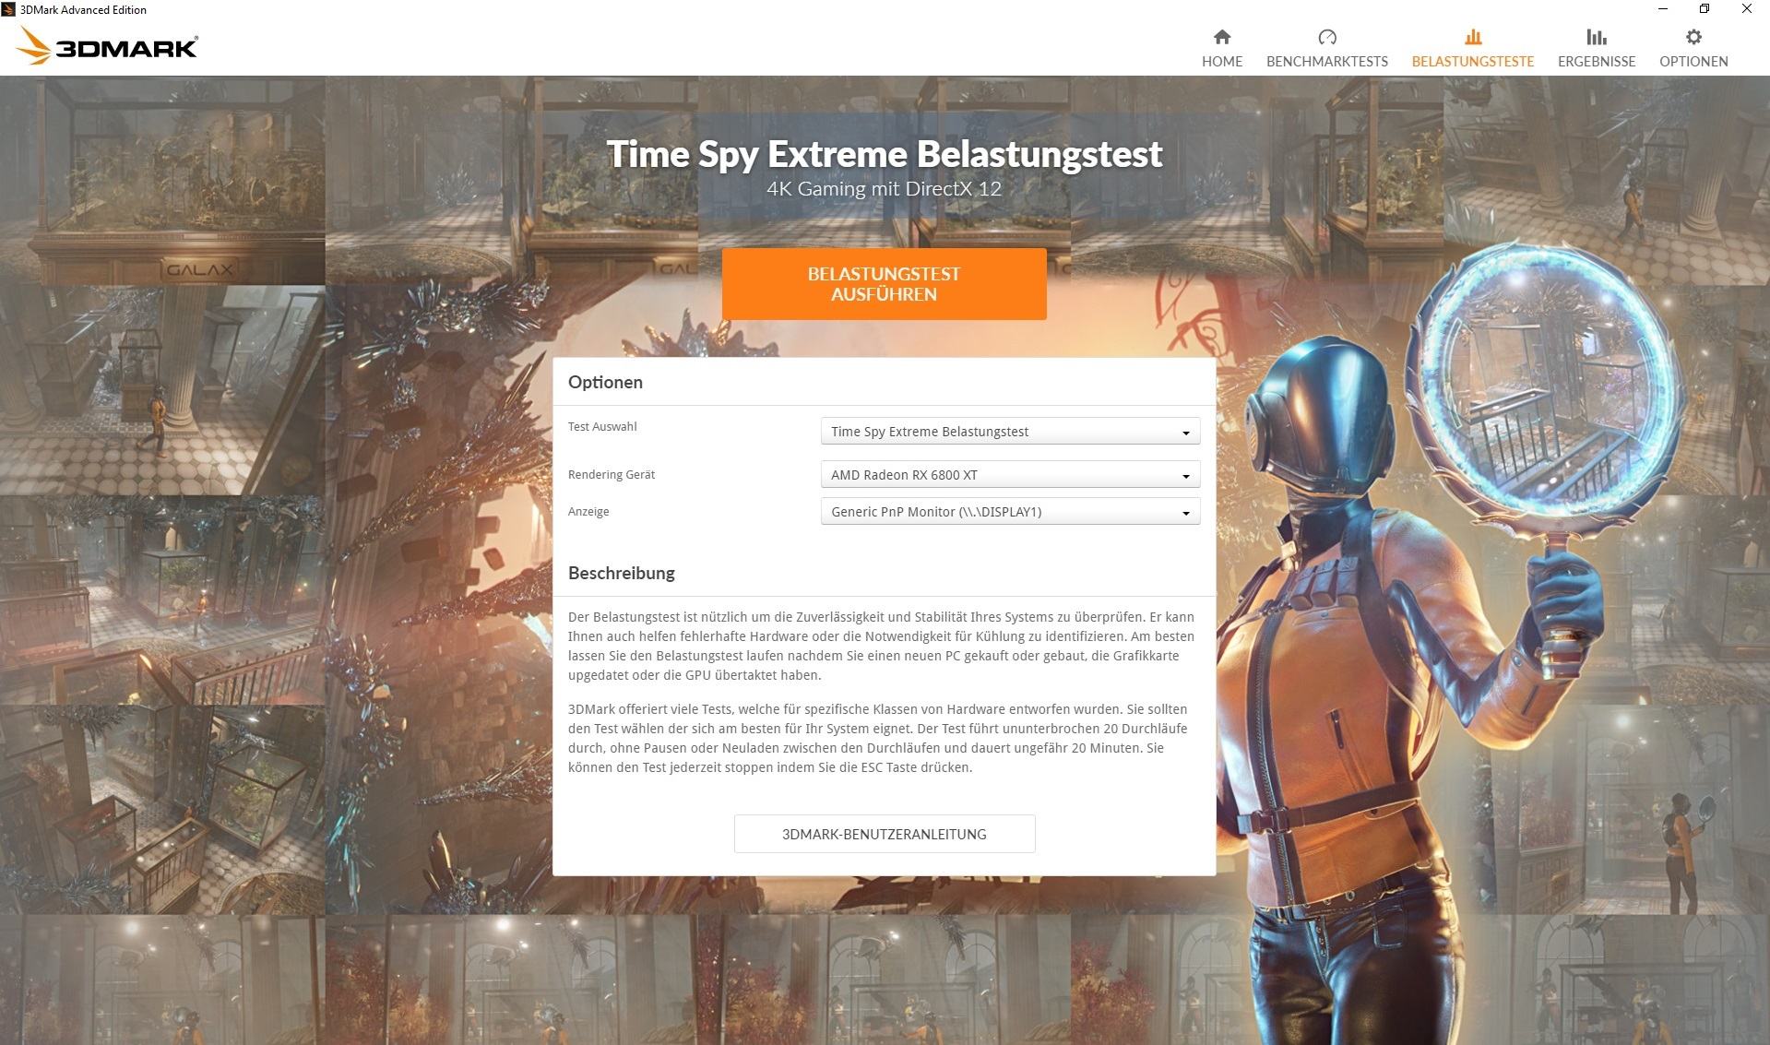Expand the Rendering Gerät dropdown
Screen dimensions: 1770x1045
click(x=1010, y=475)
